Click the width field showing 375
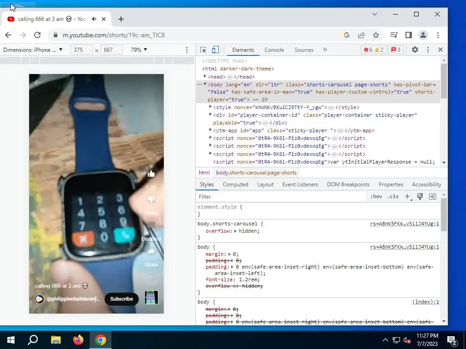 coord(81,50)
